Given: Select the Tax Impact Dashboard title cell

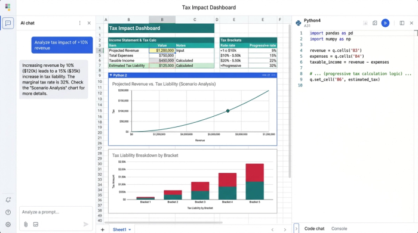Looking at the screenshot, I should 161,28.
